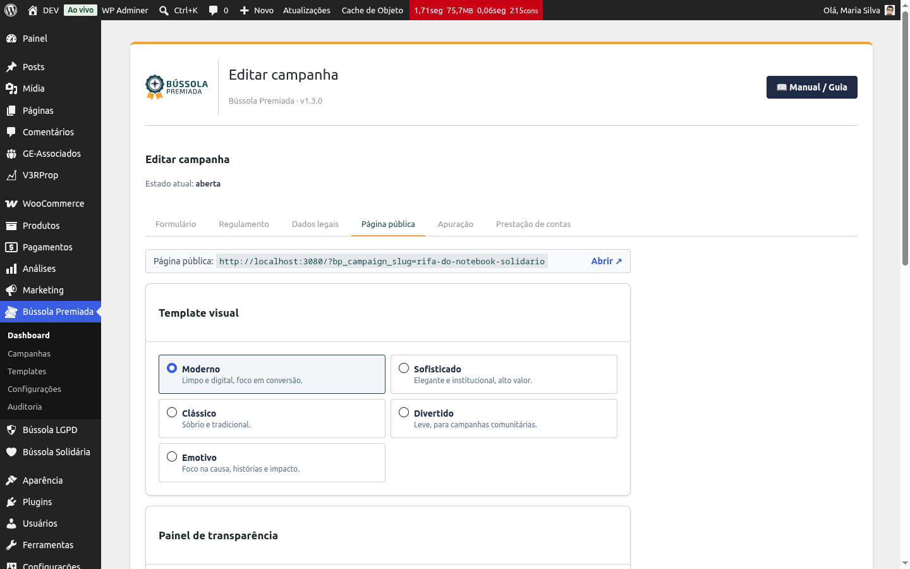Click the Abrir link for public page
Screen dimensions: 910x569
[x=607, y=261]
